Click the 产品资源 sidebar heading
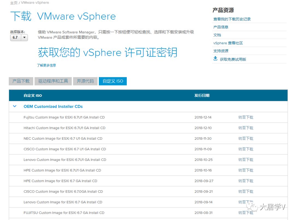Screen dimensions: 295x220 point(223,10)
